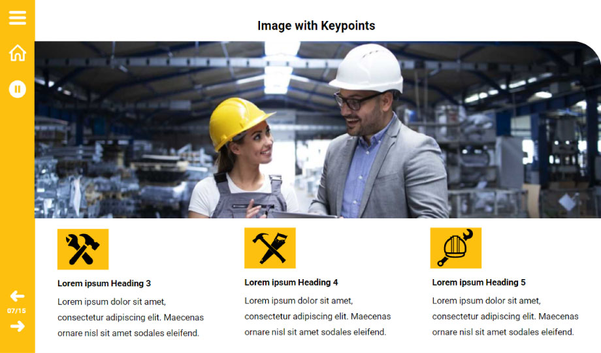
Task: Pause the slide playback
Action: [x=17, y=89]
